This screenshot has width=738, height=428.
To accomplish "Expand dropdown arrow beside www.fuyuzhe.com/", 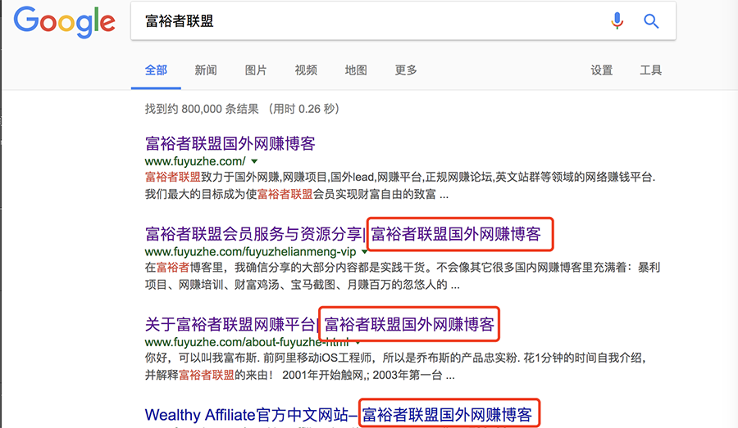I will 254,161.
